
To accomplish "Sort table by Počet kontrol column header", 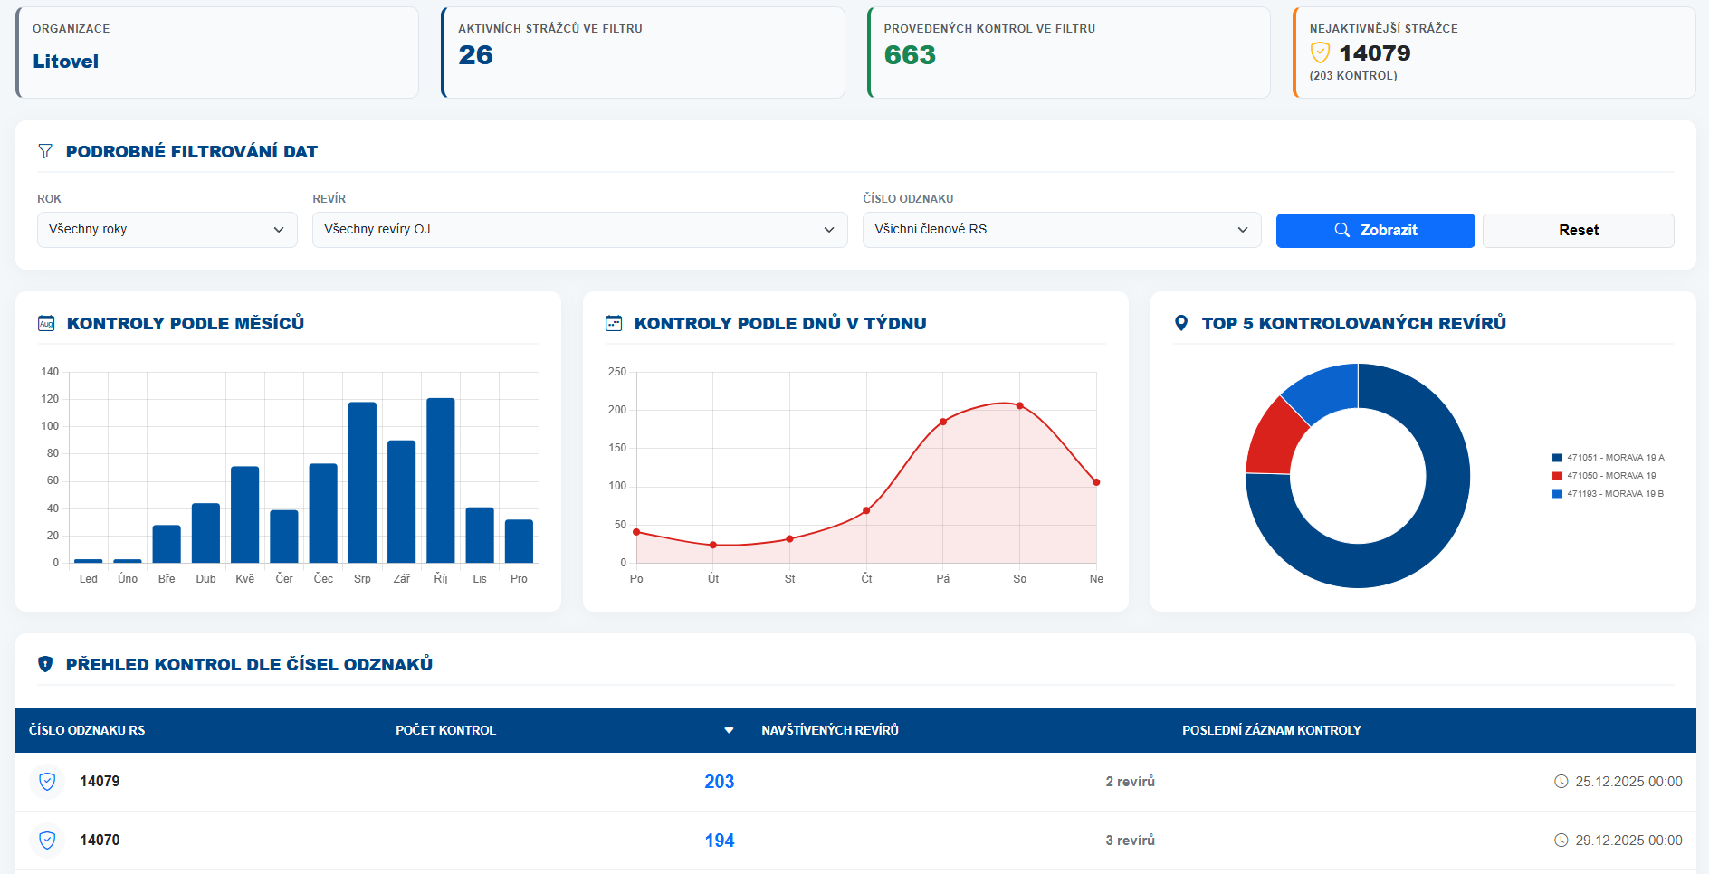I will pyautogui.click(x=446, y=730).
